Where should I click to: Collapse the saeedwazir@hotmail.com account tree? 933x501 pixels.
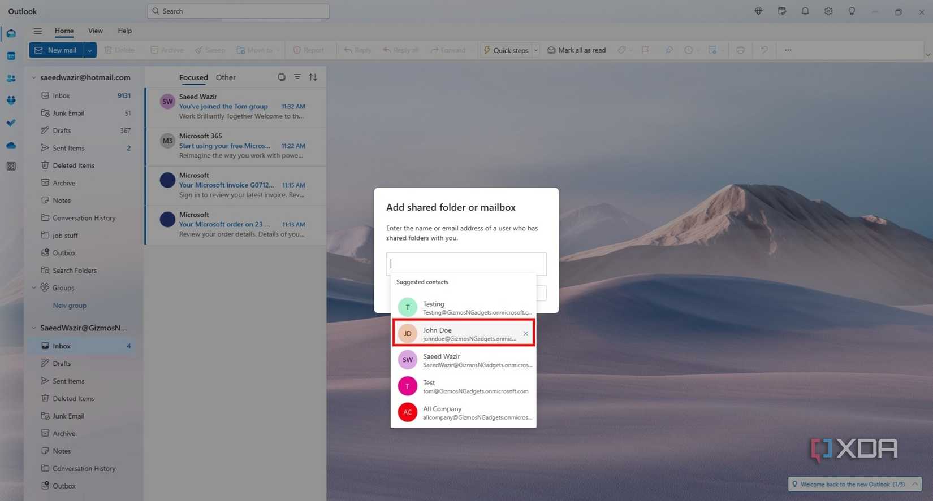point(34,77)
